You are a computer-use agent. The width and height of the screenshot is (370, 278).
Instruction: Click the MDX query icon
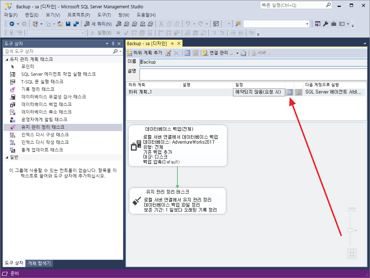[x=127, y=24]
